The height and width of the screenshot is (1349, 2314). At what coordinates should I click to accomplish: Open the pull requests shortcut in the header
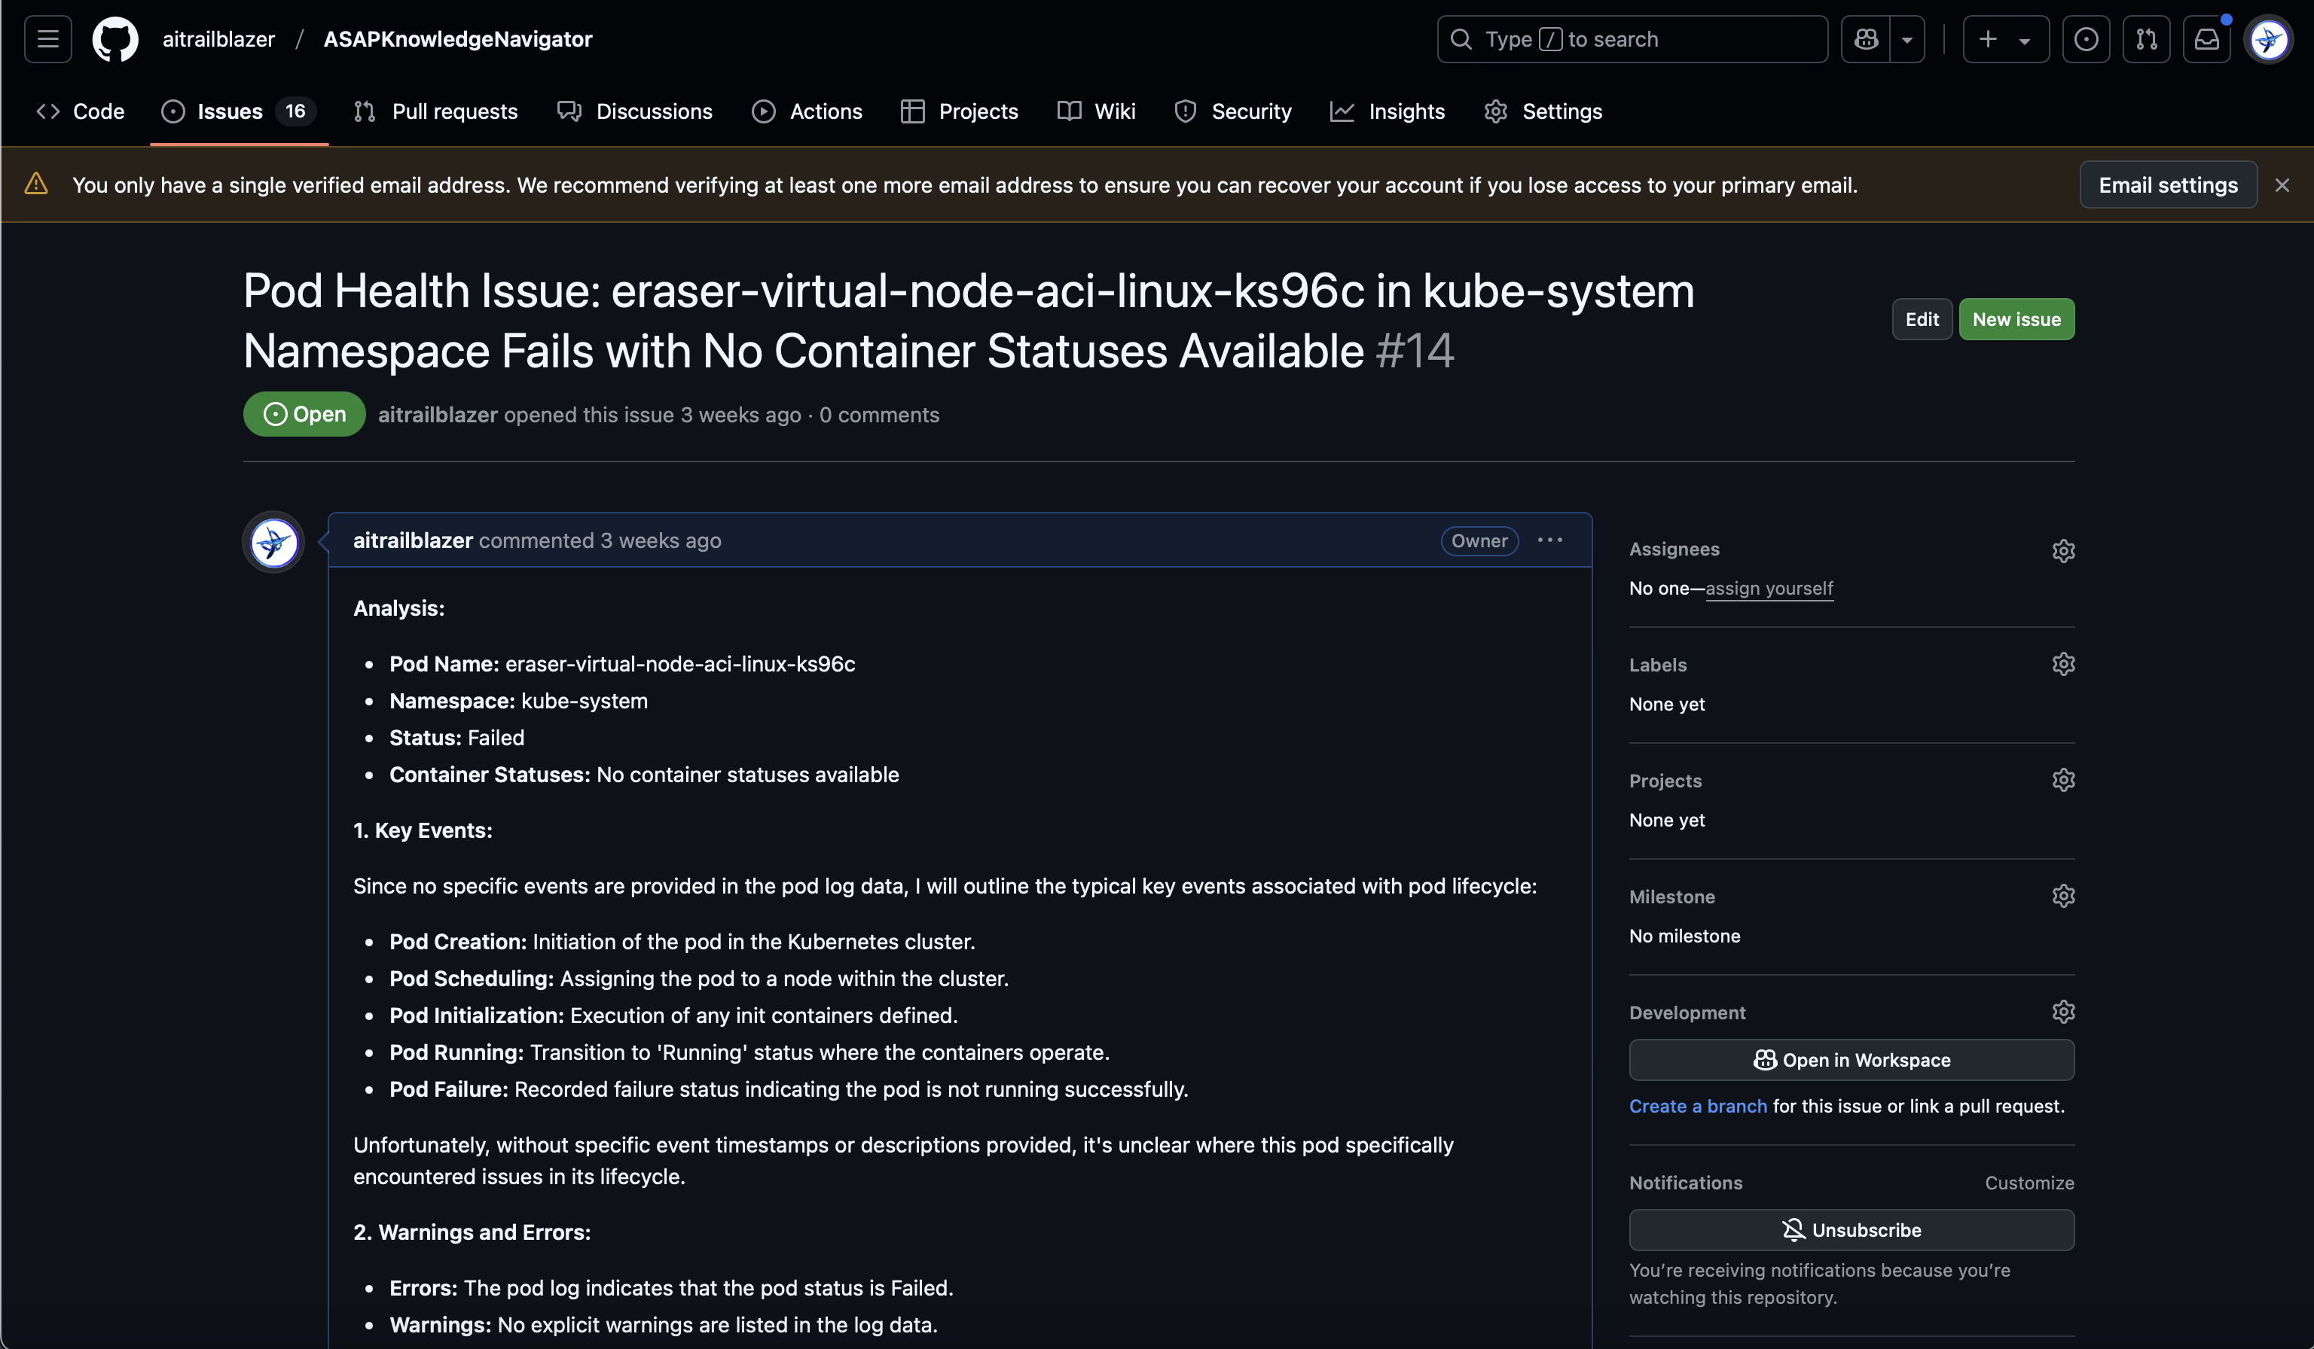pos(2146,38)
